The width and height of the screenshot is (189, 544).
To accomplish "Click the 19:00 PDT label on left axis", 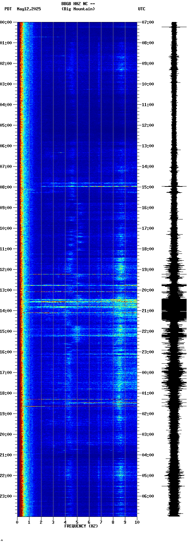I will pyautogui.click(x=6, y=414).
